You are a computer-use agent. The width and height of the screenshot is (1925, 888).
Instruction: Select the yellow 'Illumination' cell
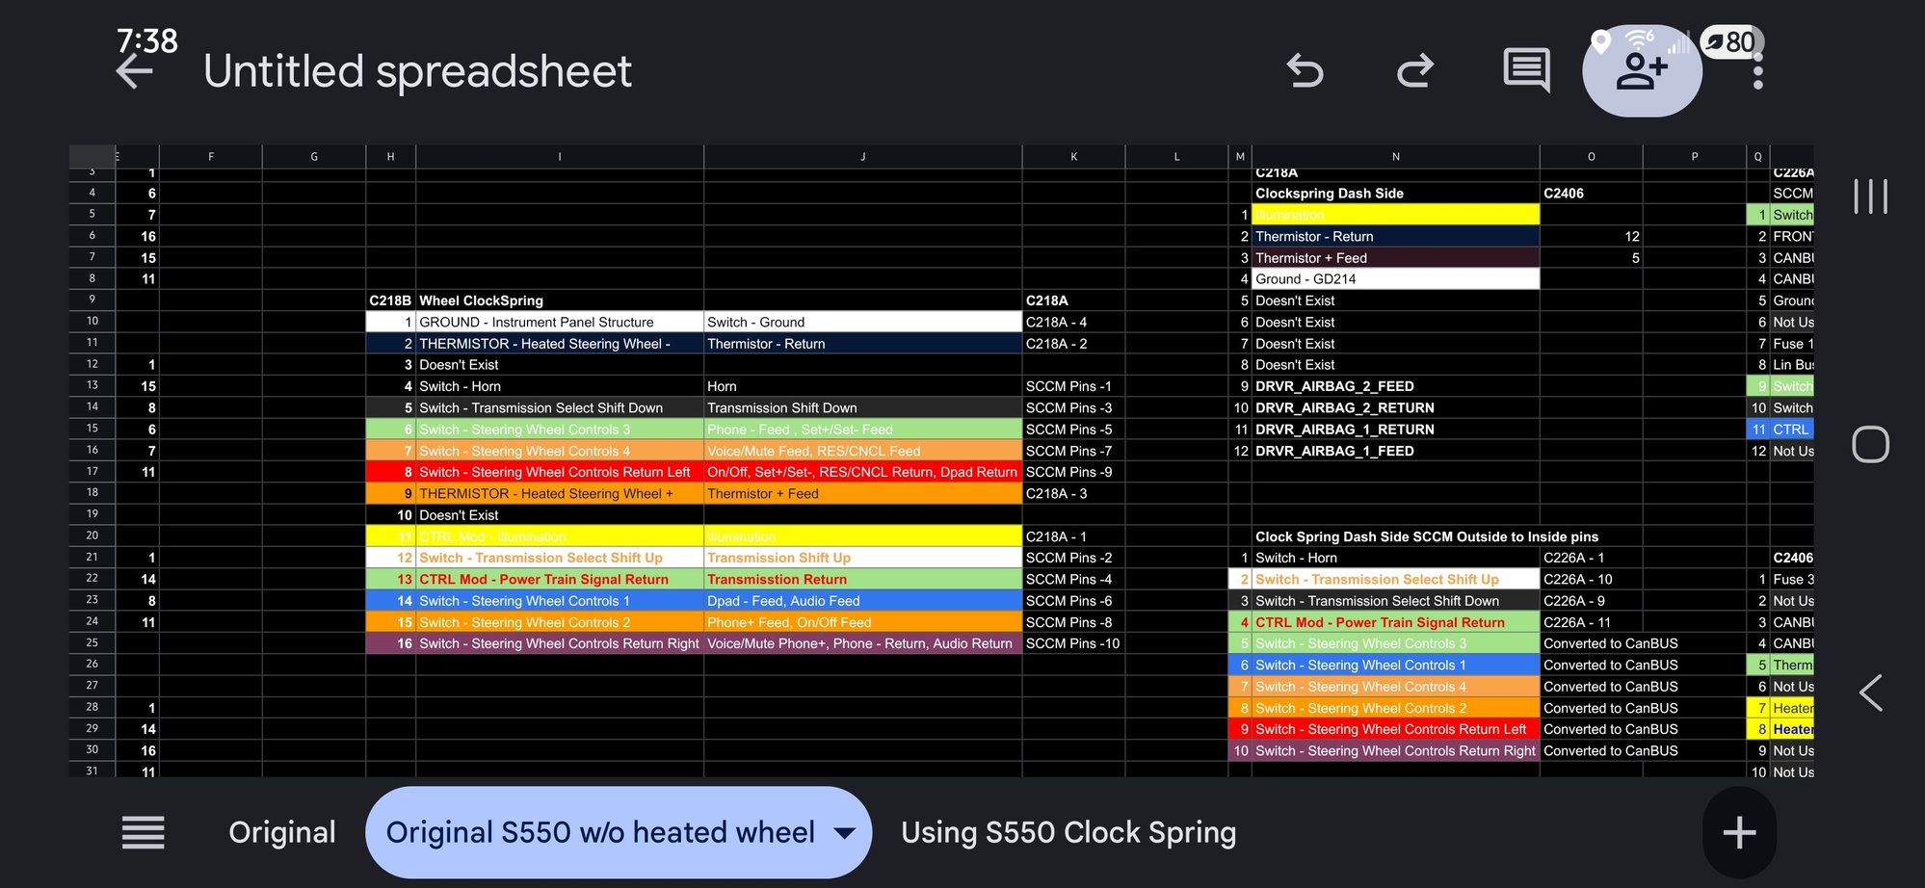click(x=1395, y=214)
